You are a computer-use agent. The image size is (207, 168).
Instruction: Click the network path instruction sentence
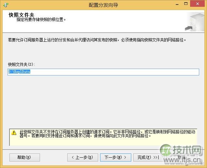(x=97, y=40)
